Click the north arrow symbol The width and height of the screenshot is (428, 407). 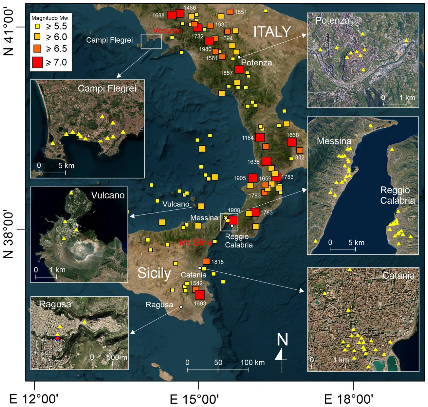click(282, 353)
